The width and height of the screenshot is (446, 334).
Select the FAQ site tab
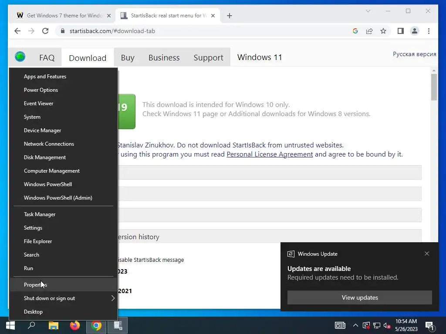47,58
